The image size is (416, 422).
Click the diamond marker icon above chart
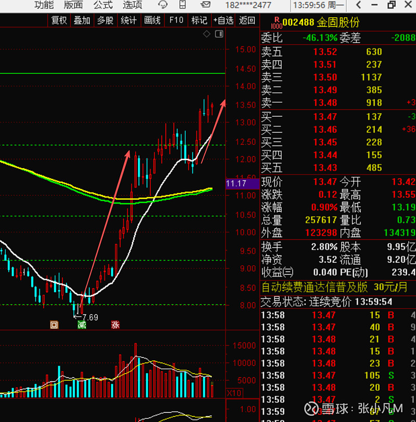pyautogui.click(x=206, y=34)
